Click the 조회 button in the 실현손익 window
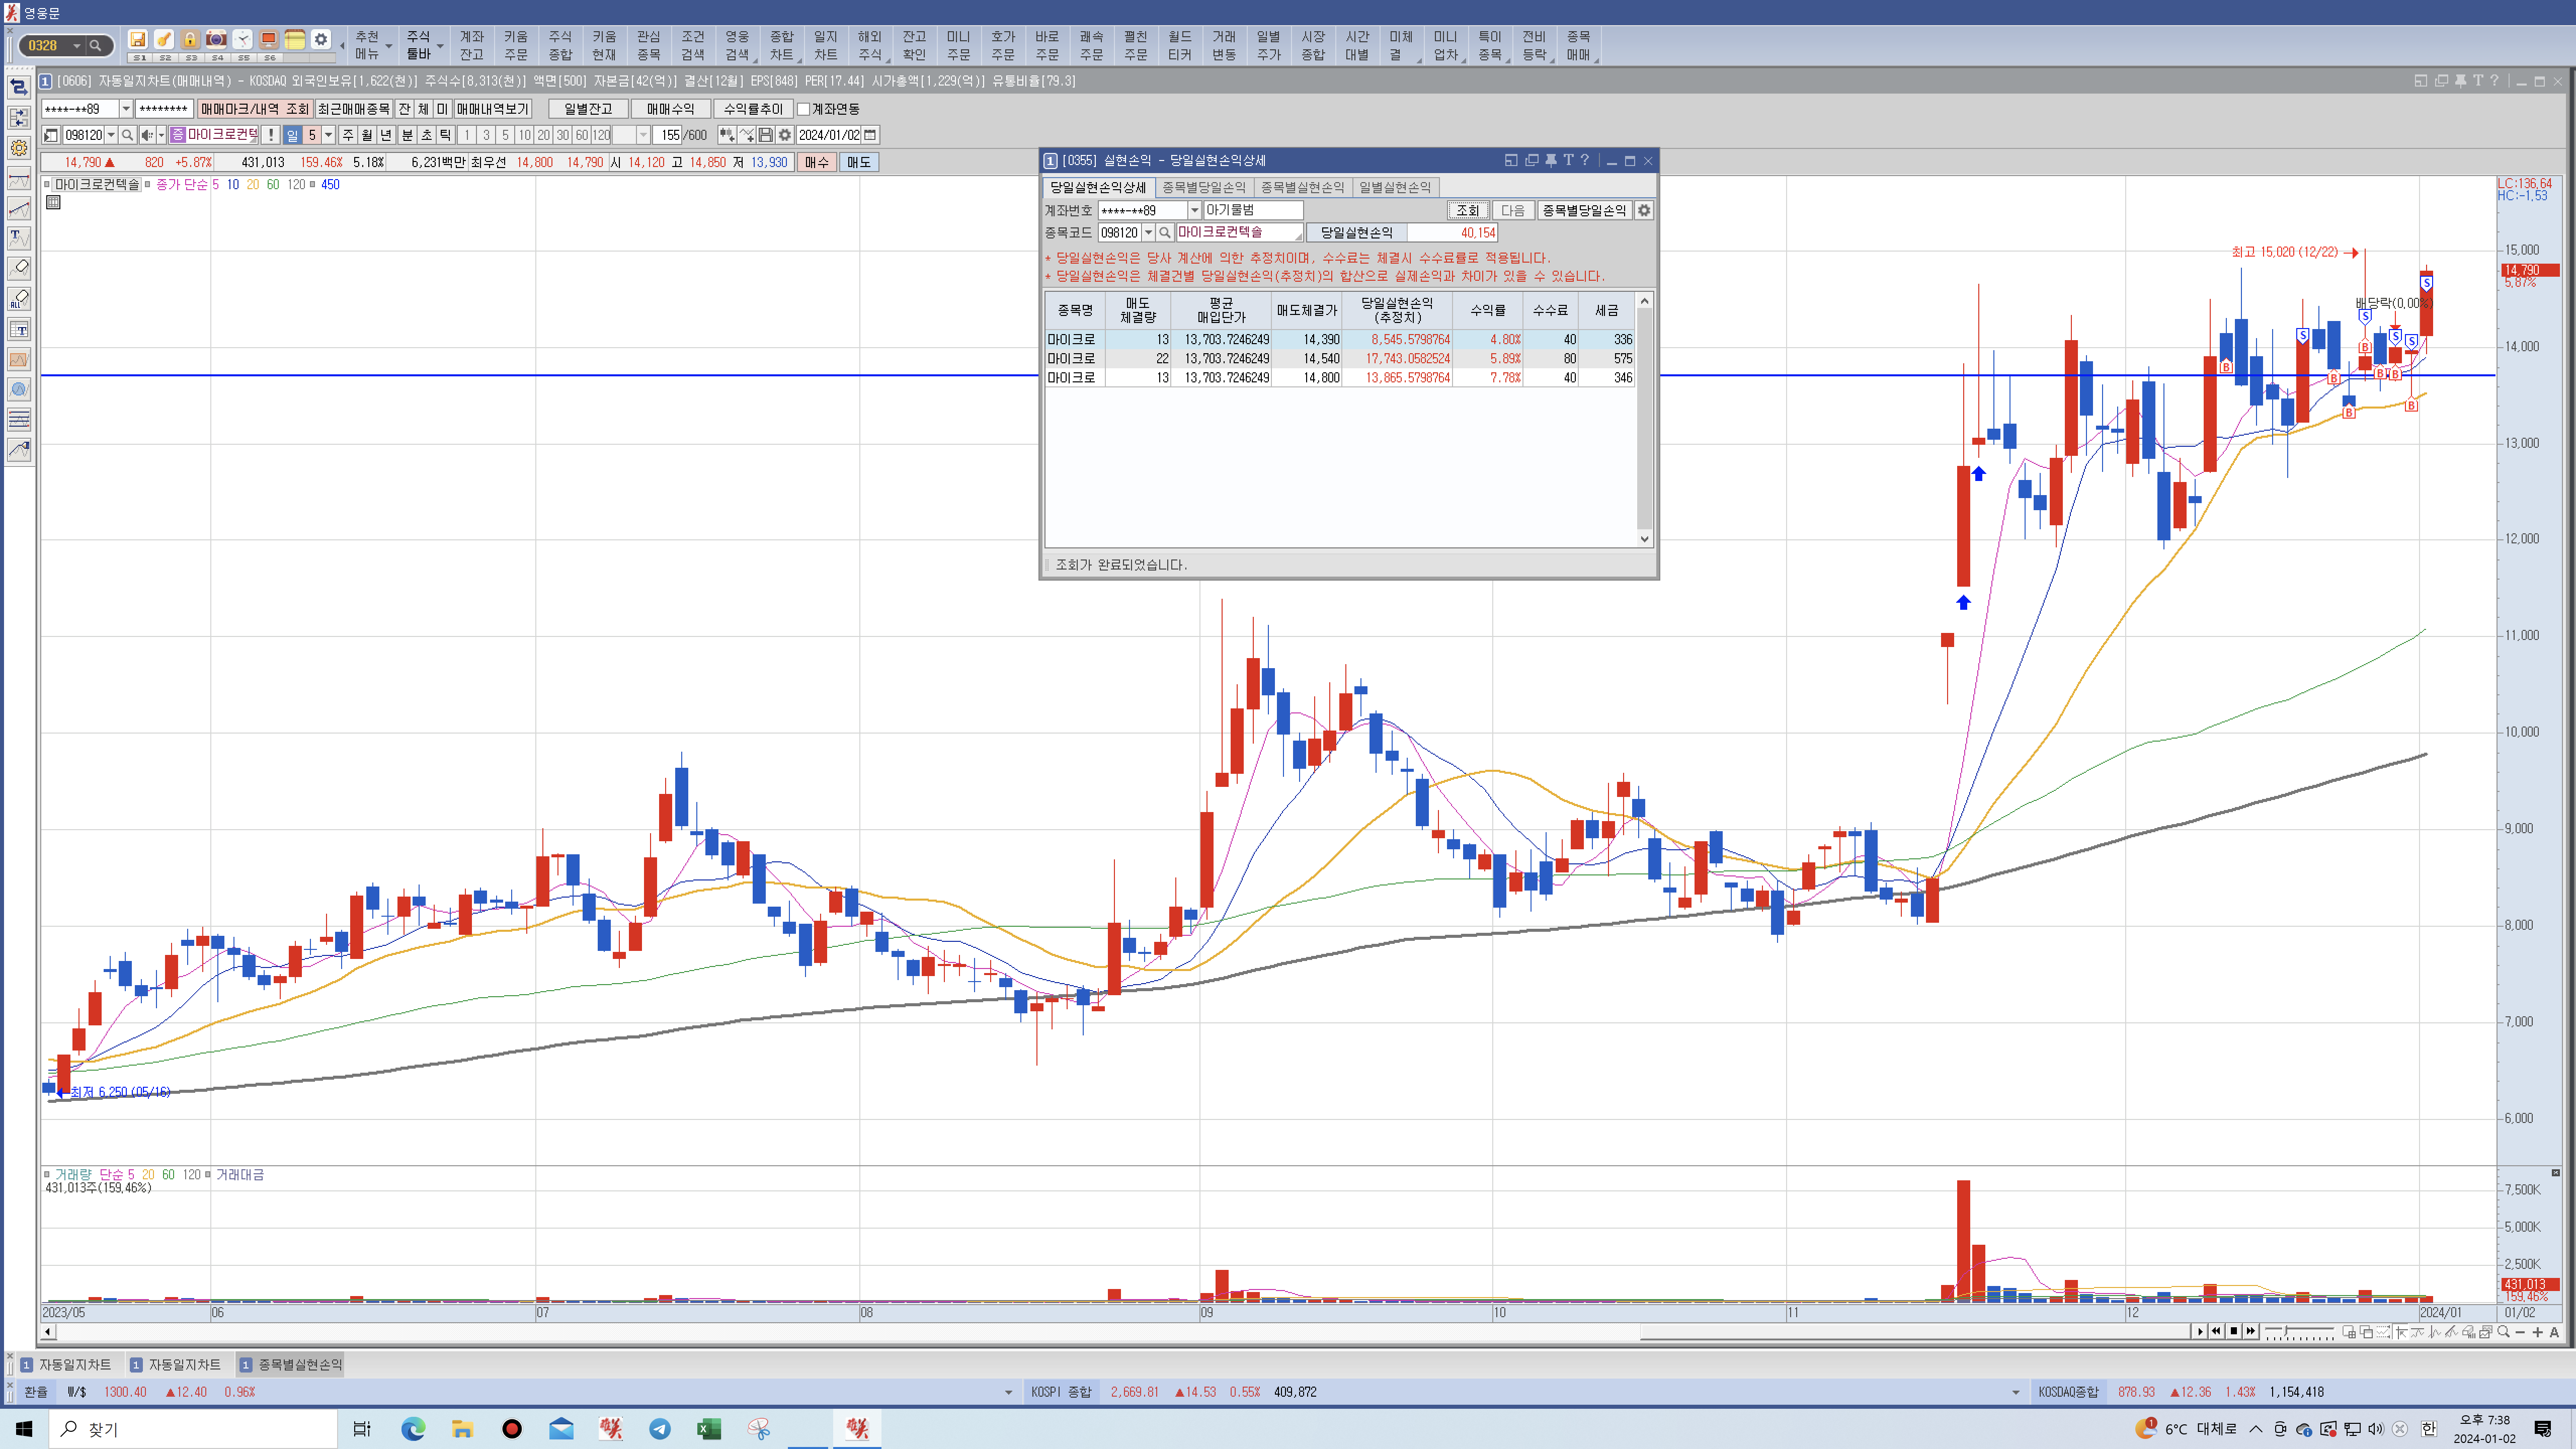This screenshot has height=1449, width=2576. pos(1467,210)
